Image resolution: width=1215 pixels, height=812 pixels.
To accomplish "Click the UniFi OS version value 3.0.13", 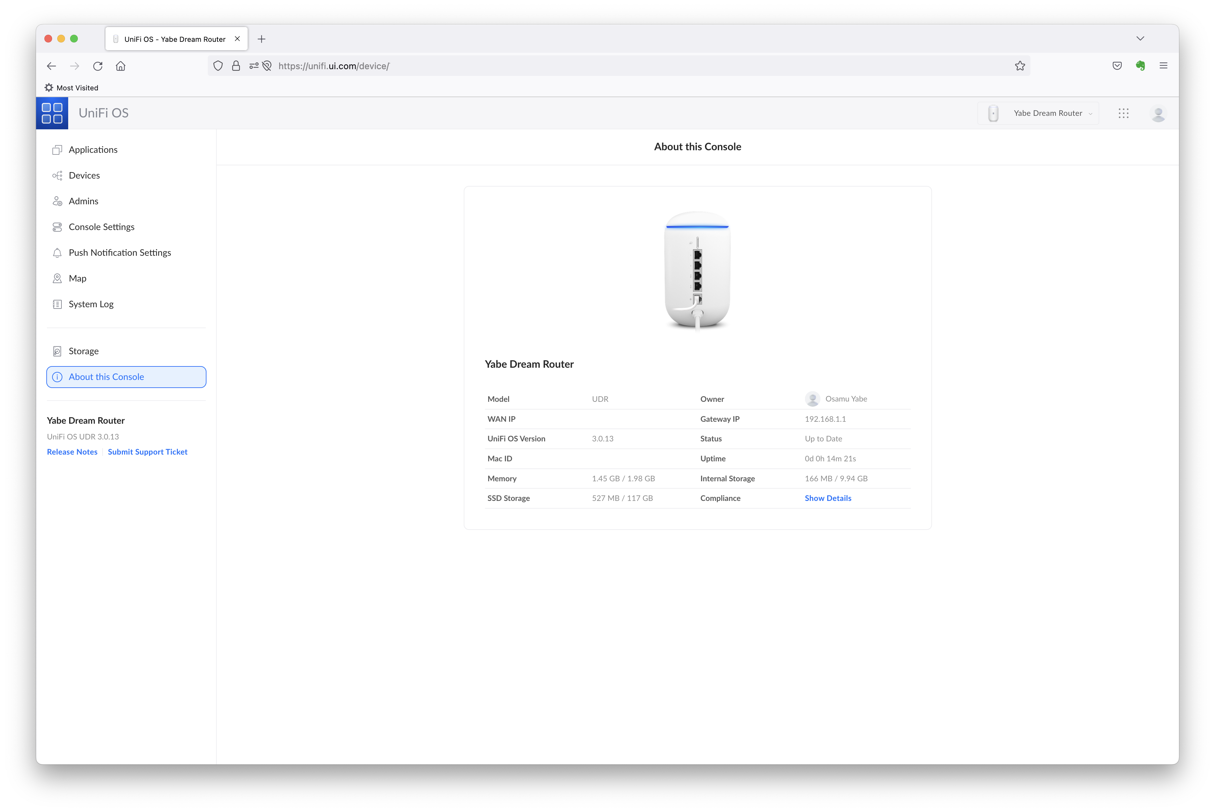I will tap(602, 438).
